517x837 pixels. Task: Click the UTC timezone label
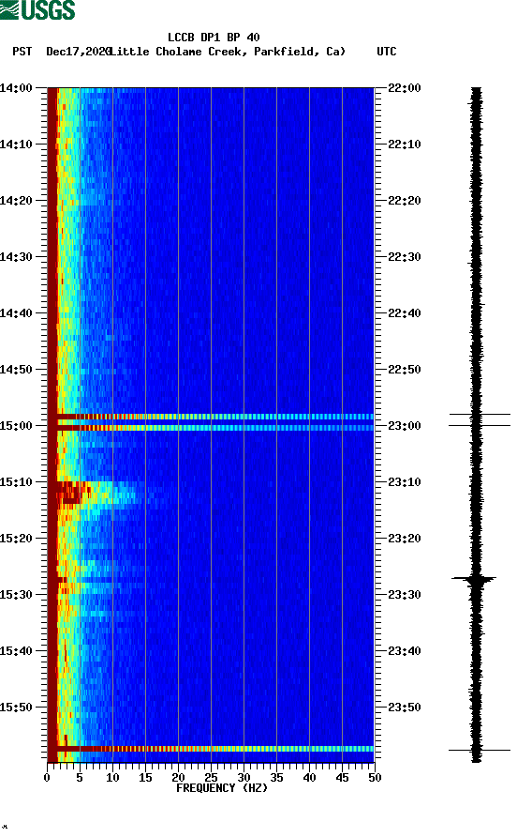click(387, 52)
